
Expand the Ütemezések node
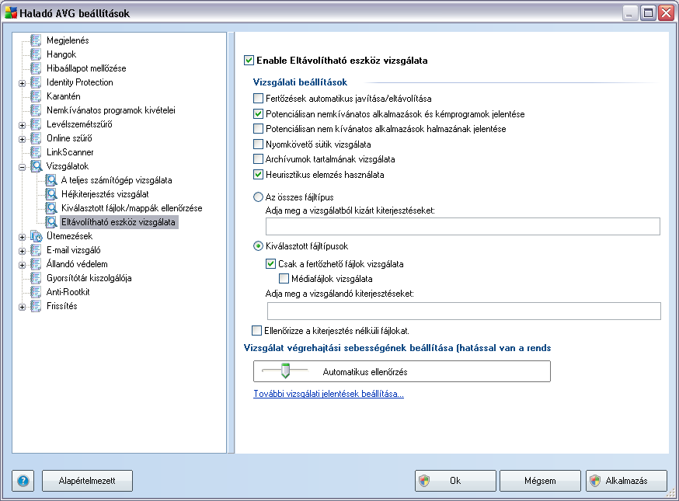click(22, 237)
